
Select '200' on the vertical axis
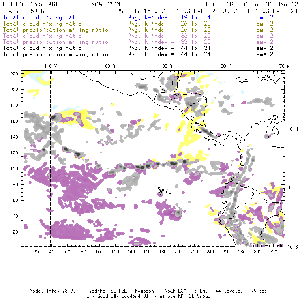tap(14, 90)
